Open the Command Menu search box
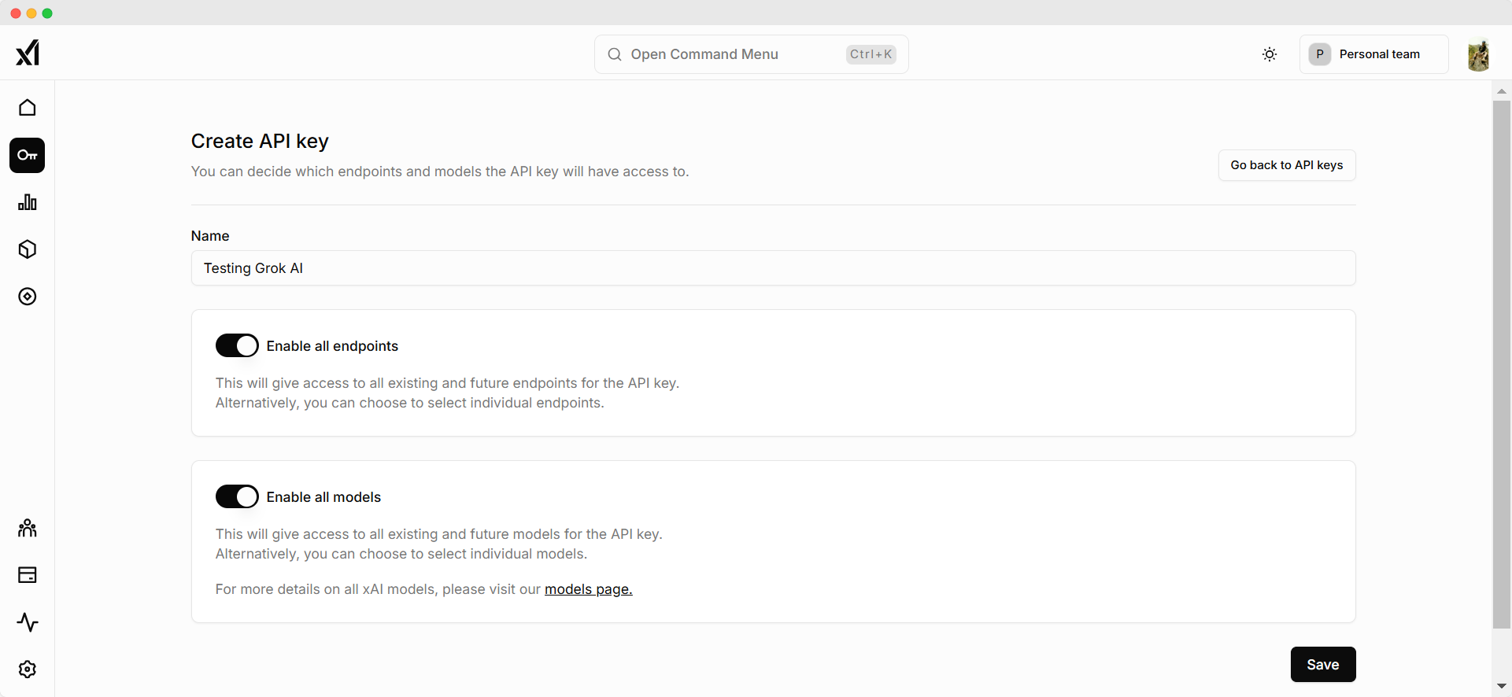 (x=752, y=54)
